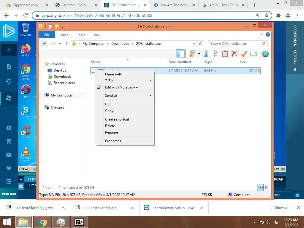Open the New folder icon dropdown arrow
Viewport: 304px width, 228px height.
199,54
